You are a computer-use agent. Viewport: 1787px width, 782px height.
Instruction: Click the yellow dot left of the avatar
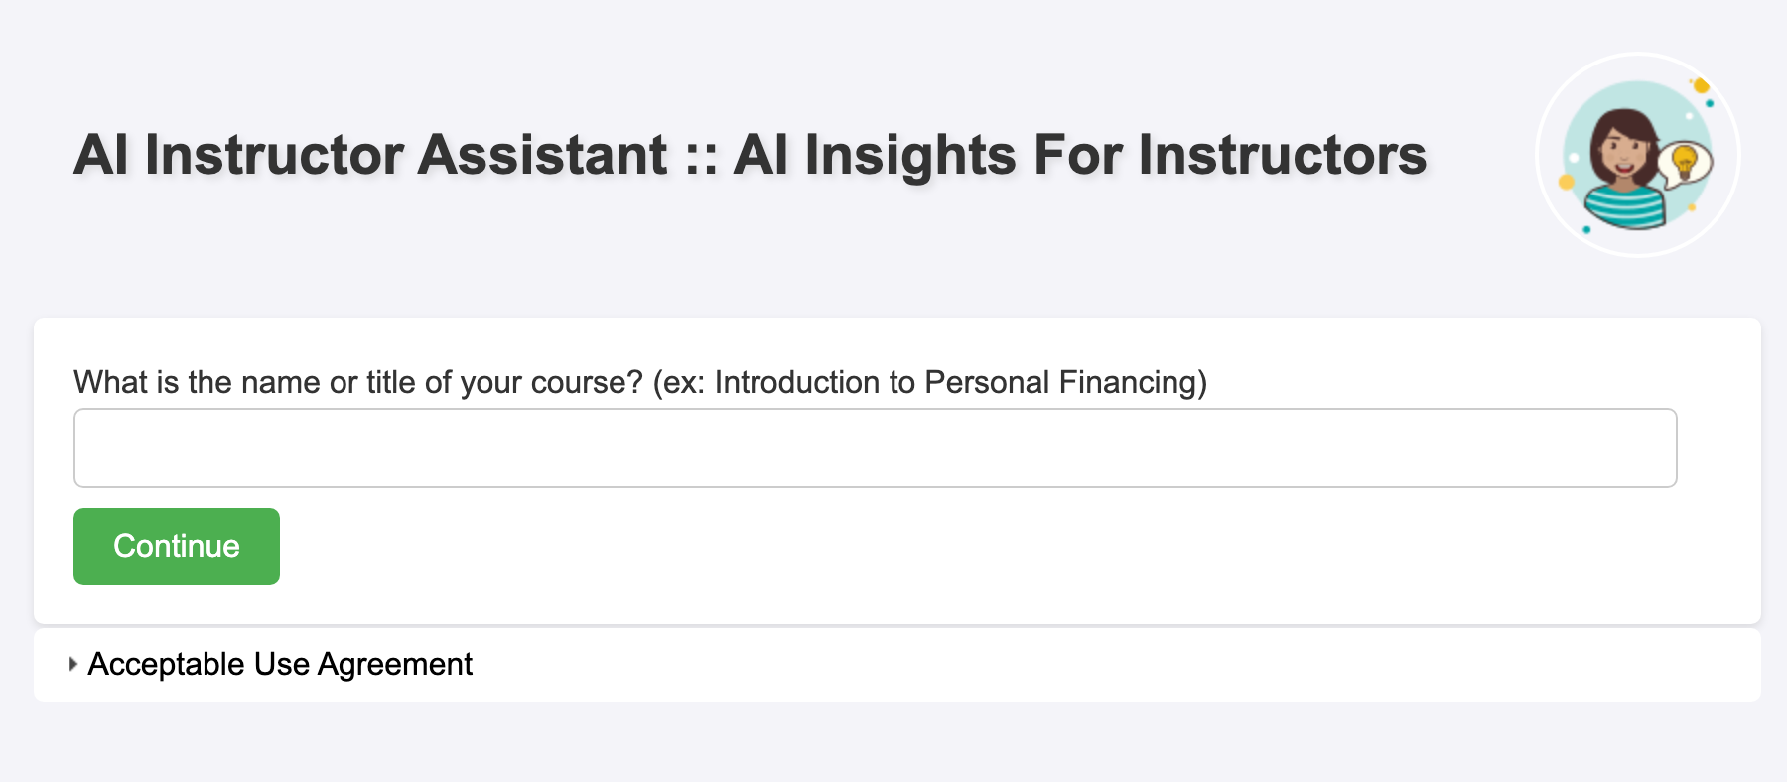coord(1567,182)
